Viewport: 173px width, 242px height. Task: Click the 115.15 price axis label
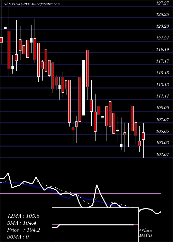coord(162,73)
